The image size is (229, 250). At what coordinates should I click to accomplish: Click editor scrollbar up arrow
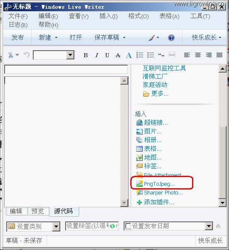(x=124, y=81)
